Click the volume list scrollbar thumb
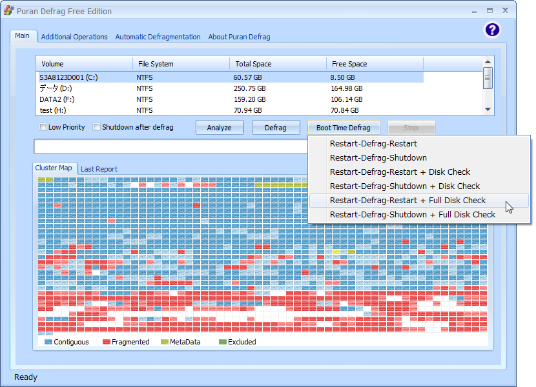Viewport: 536px width, 387px height. [488, 78]
